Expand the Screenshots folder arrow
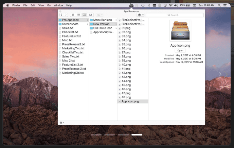 coord(88,24)
